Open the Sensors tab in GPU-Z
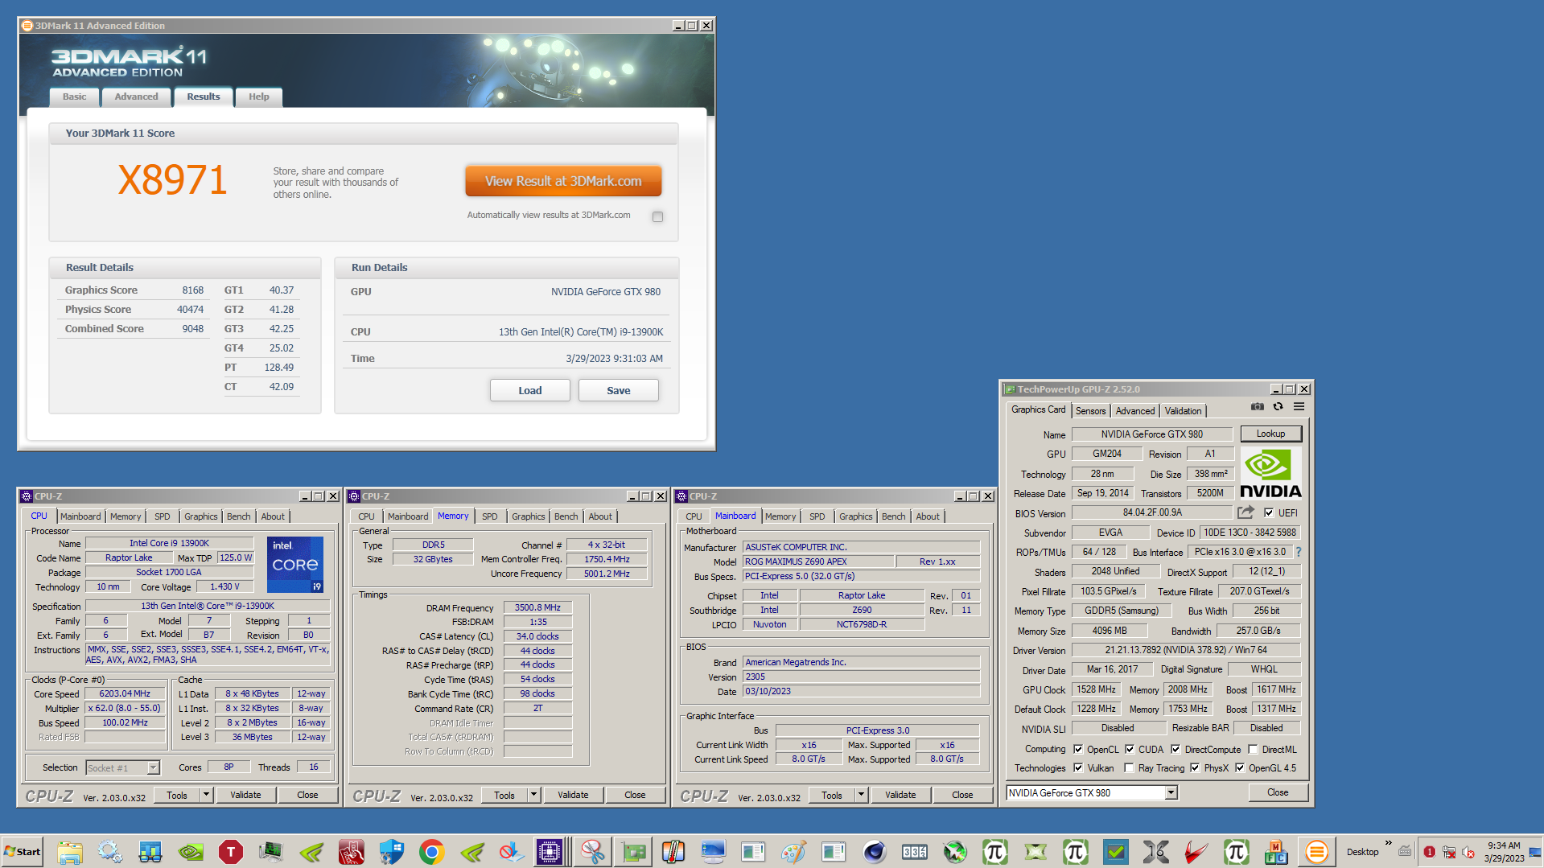This screenshot has height=868, width=1544. [1090, 410]
